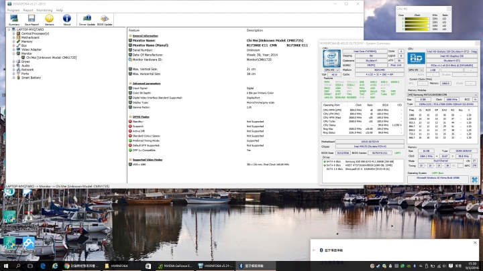Expand the Memory tree node
This screenshot has width=483, height=271.
(x=13, y=41)
